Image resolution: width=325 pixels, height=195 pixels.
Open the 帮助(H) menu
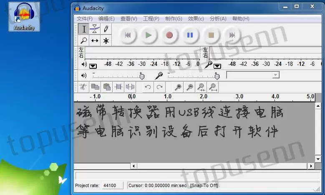(241, 19)
